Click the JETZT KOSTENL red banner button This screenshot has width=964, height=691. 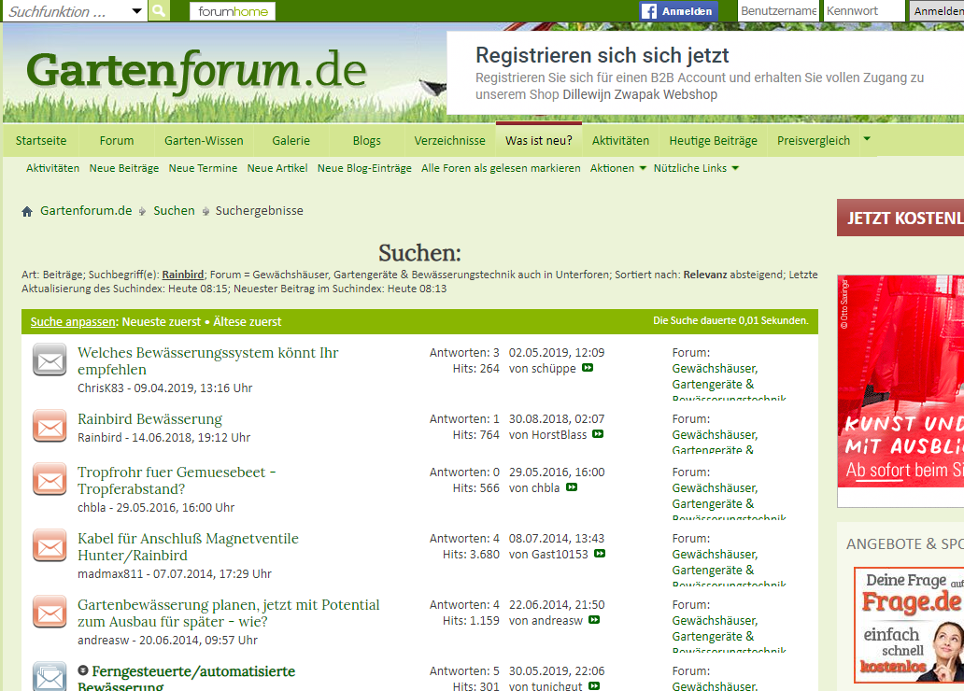tap(900, 218)
